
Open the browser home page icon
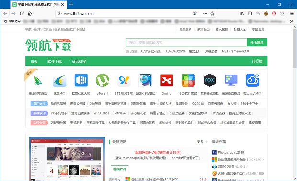(x=30, y=13)
